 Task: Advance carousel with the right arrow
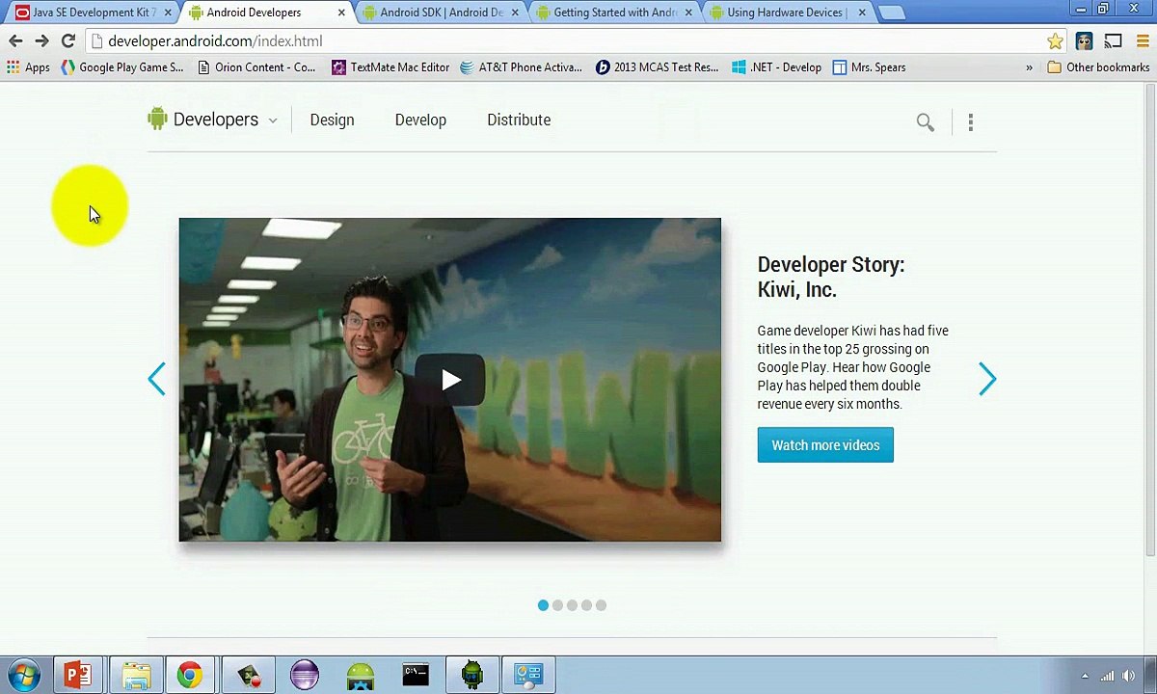(986, 380)
